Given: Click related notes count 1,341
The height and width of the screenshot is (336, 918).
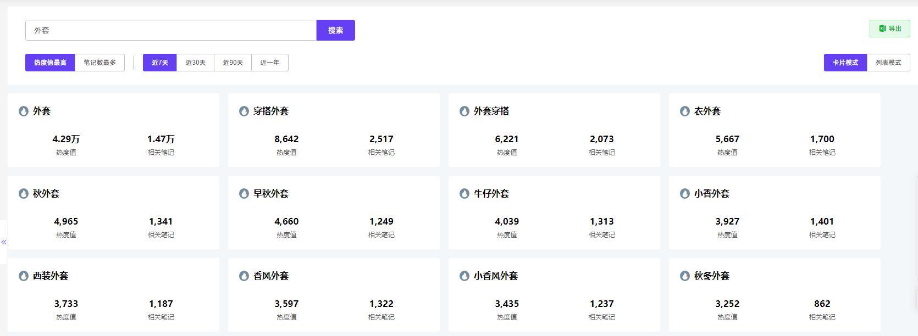Looking at the screenshot, I should [161, 221].
